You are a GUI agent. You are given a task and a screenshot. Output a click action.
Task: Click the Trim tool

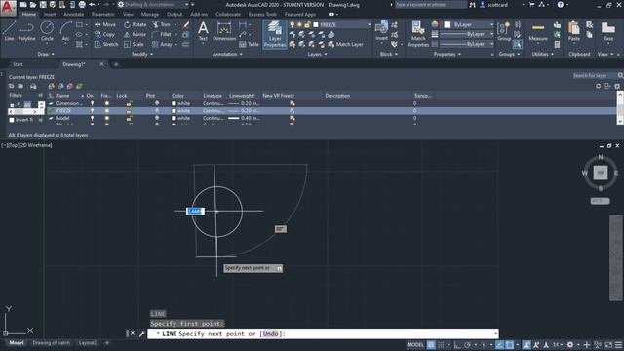(x=162, y=24)
